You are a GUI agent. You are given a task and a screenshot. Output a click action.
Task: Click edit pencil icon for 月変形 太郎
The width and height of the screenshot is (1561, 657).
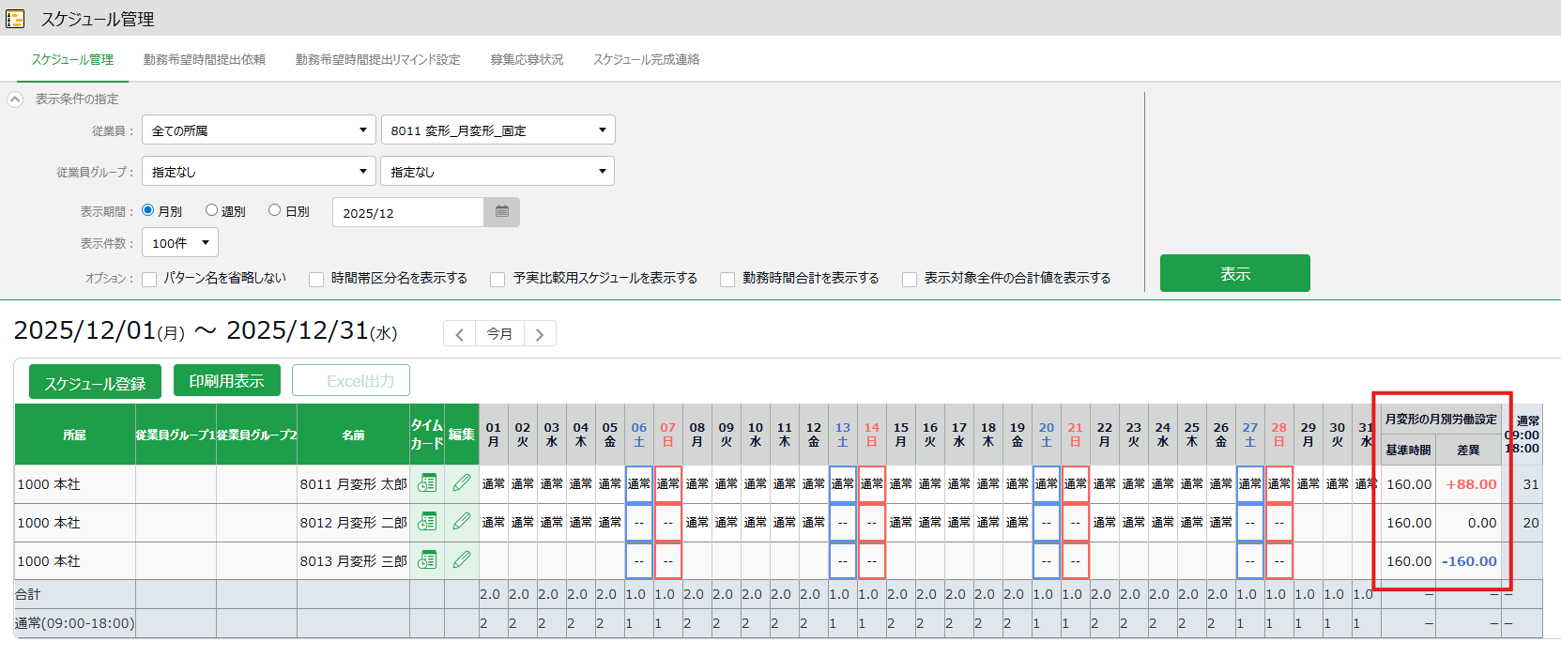click(461, 483)
